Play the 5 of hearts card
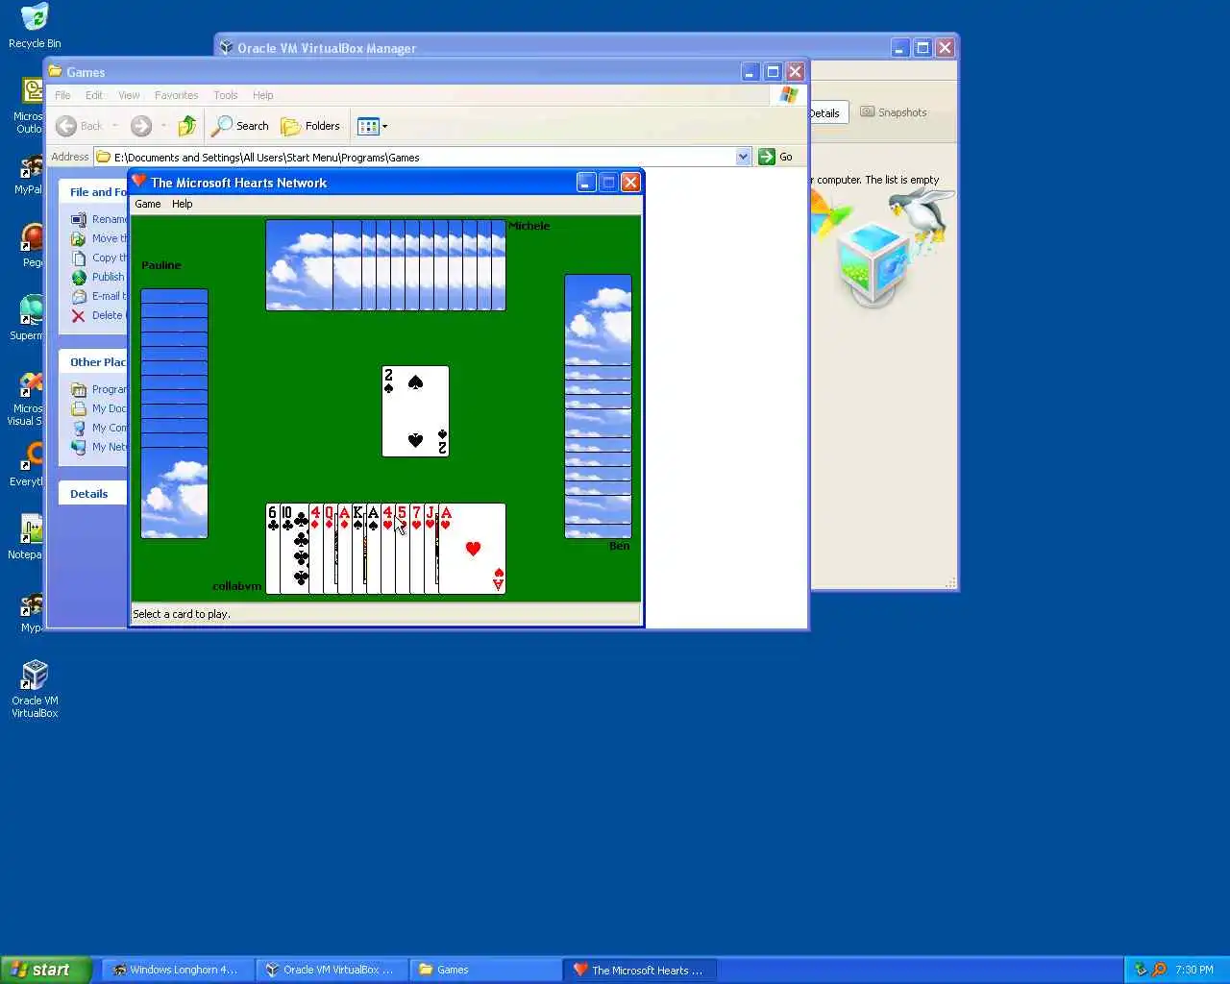 coord(402,549)
